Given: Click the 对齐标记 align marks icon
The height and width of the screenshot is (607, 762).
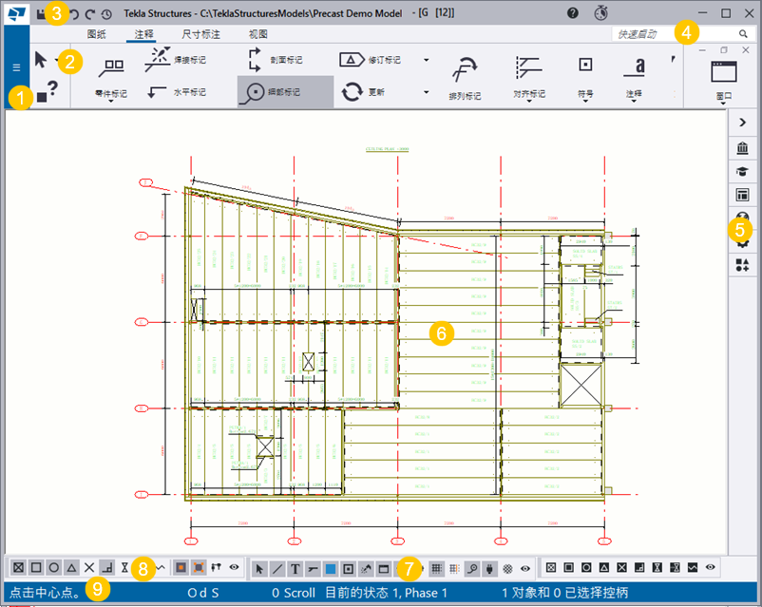Looking at the screenshot, I should click(x=528, y=68).
